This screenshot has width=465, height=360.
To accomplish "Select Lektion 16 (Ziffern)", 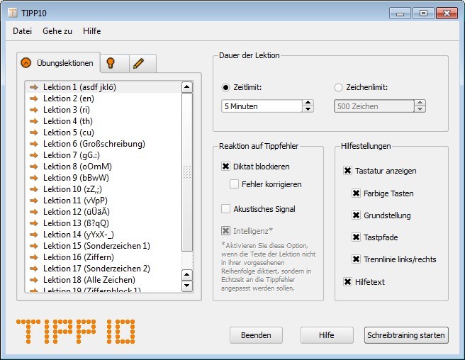I will pos(103,257).
